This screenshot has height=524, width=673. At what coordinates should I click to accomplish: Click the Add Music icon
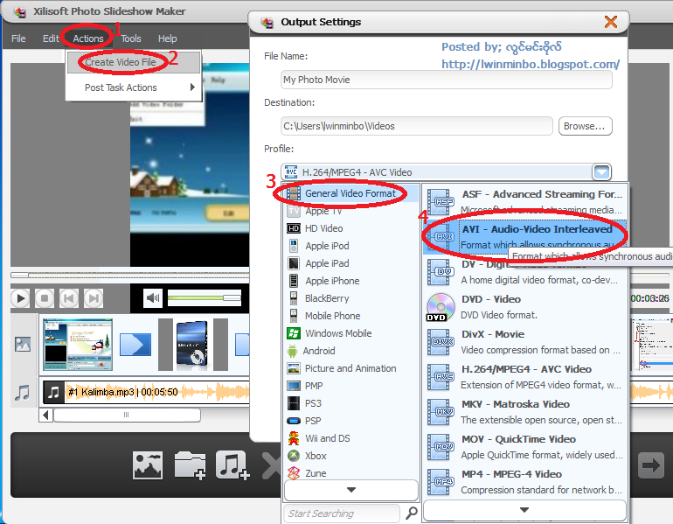(x=232, y=465)
